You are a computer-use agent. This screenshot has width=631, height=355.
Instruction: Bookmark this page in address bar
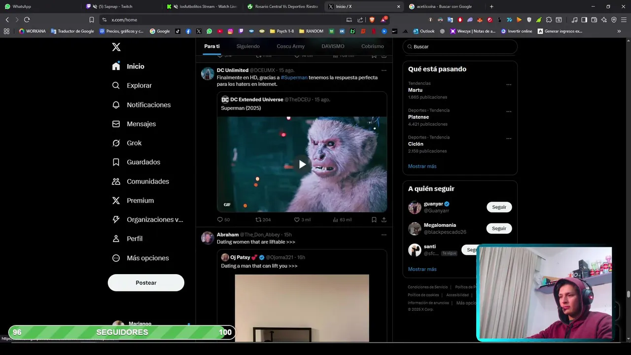click(92, 20)
